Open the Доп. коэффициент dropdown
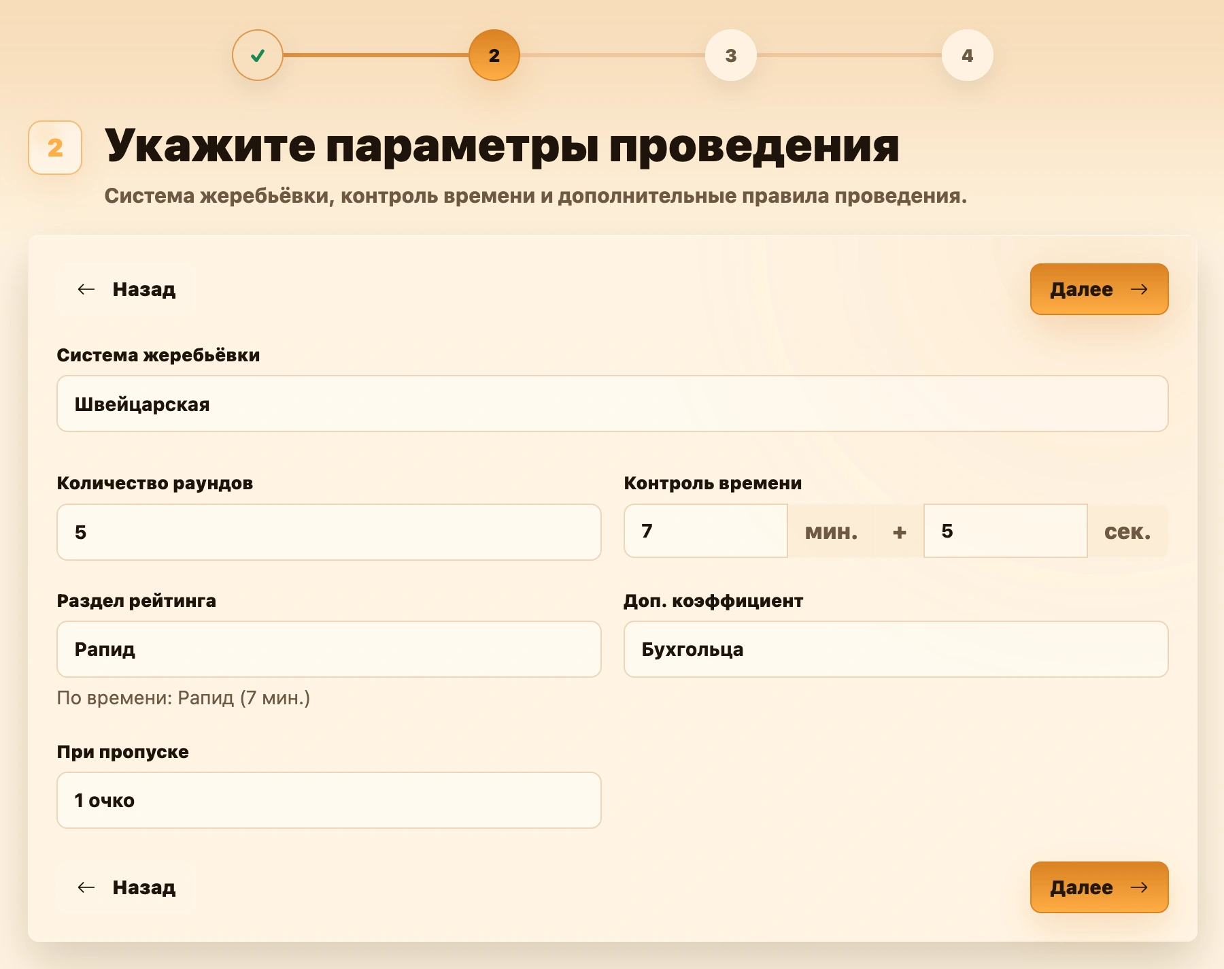The height and width of the screenshot is (969, 1224). tap(896, 649)
